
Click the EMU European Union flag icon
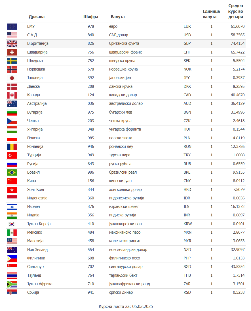[x=12, y=27]
